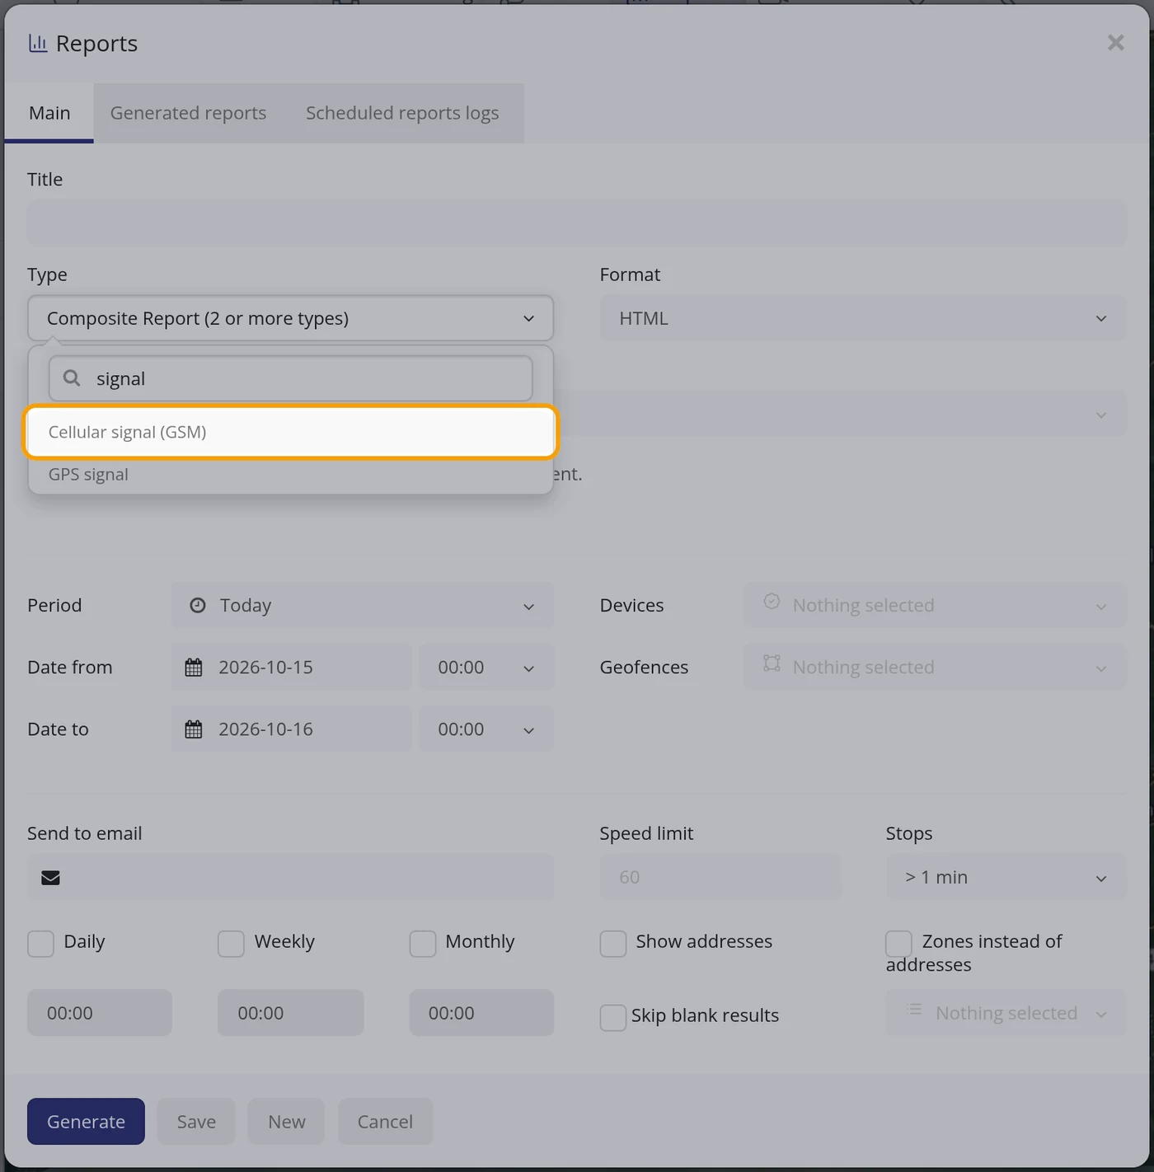Switch to the Main tab
Screen dimensions: 1154x1172
tap(49, 113)
